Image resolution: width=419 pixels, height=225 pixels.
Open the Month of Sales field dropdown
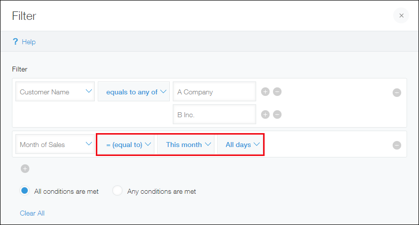tap(55, 145)
